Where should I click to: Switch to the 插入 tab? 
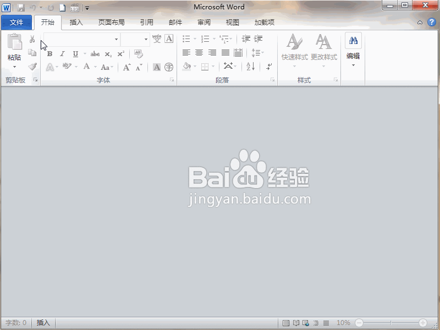76,23
